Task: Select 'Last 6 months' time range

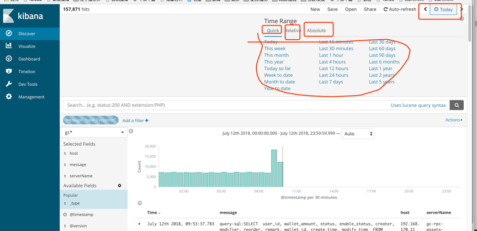Action: point(384,62)
